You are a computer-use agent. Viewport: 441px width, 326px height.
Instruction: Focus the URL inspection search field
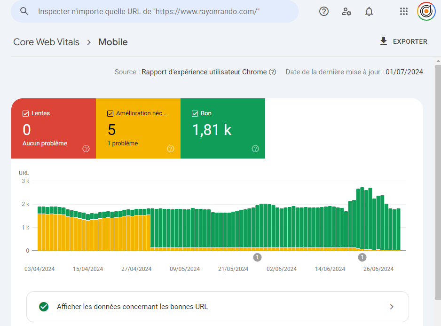pyautogui.click(x=155, y=11)
